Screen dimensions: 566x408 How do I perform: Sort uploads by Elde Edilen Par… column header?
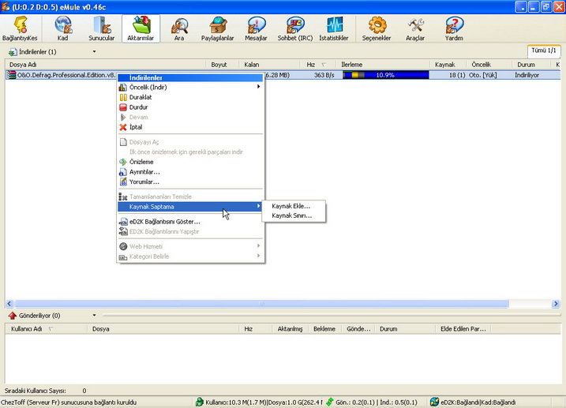click(463, 329)
